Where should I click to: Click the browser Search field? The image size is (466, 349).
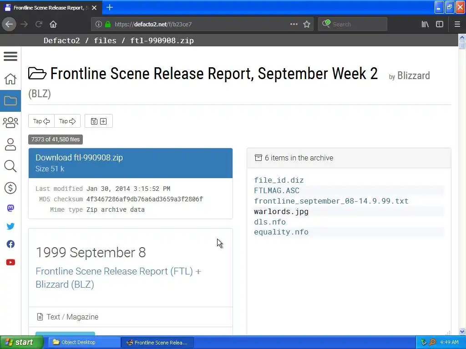[353, 24]
